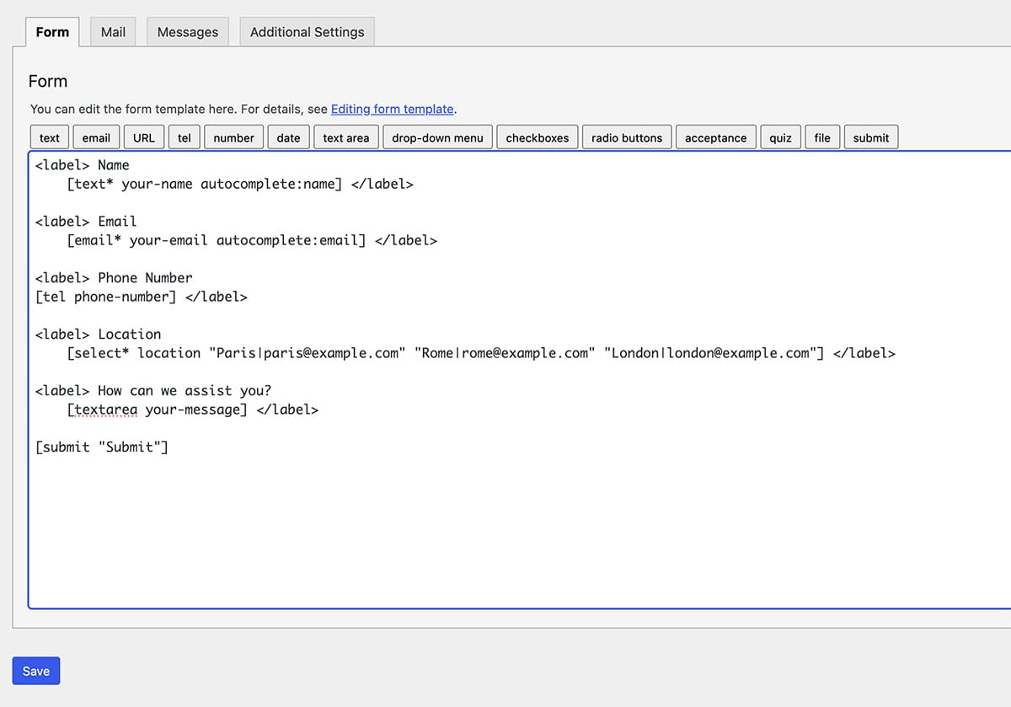Image resolution: width=1011 pixels, height=707 pixels.
Task: Insert an acceptance checkbox tag
Action: 715,137
